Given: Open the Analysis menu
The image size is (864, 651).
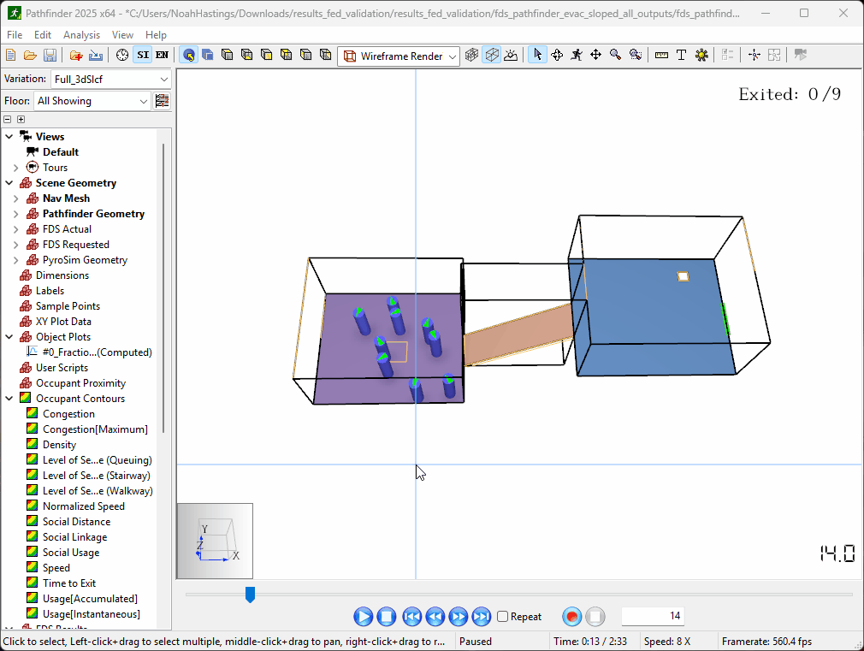Looking at the screenshot, I should [x=81, y=35].
